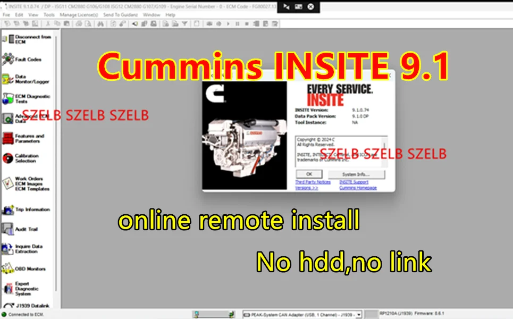Select Inquire Data Extraction
This screenshot has height=319, width=513.
pos(22,249)
